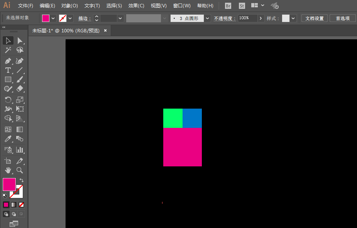Select the Pen tool
The width and height of the screenshot is (357, 228).
pyautogui.click(x=8, y=61)
